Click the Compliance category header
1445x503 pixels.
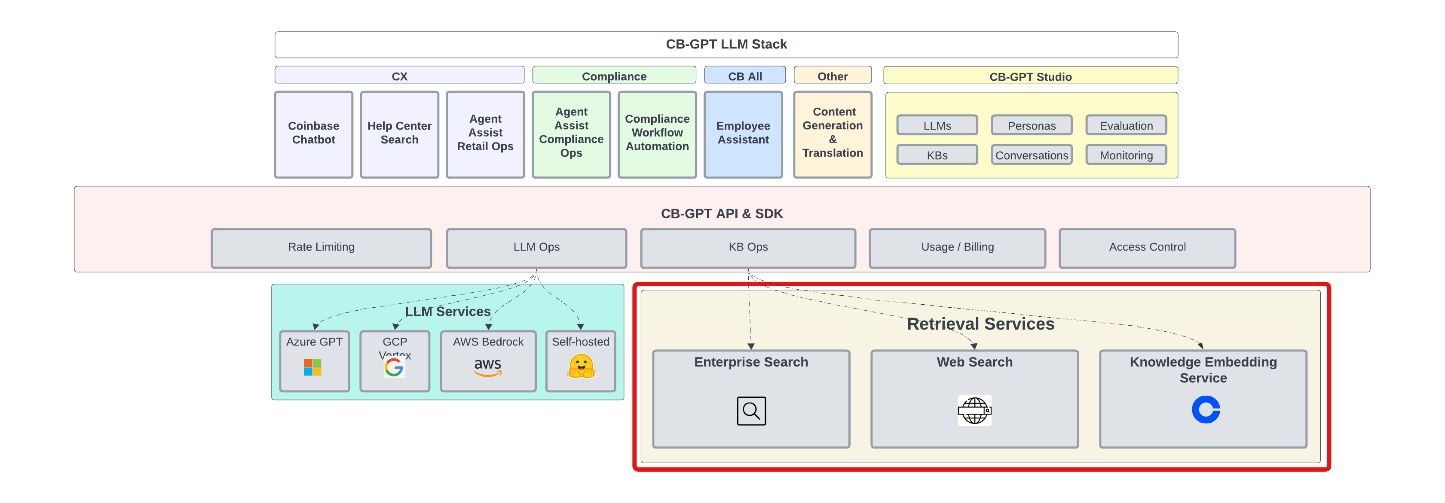tap(614, 76)
